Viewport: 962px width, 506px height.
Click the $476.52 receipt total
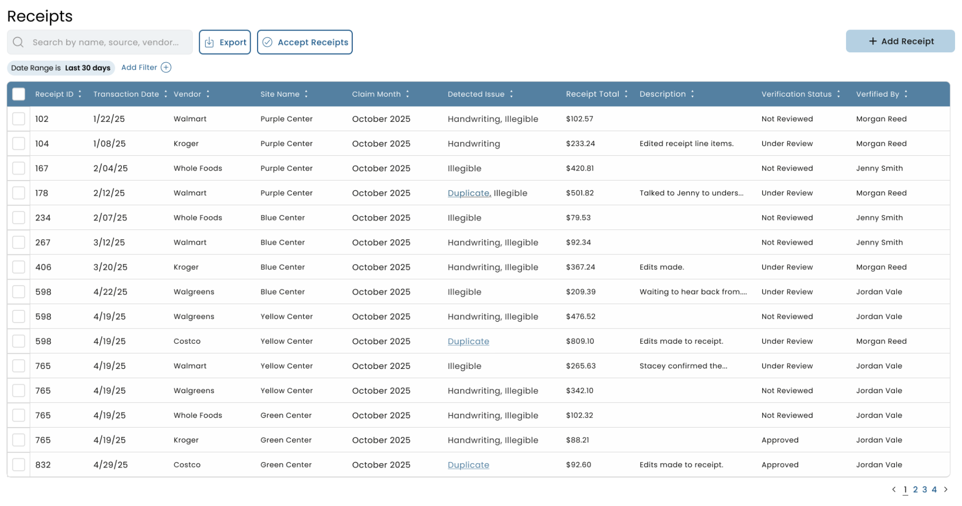(581, 317)
